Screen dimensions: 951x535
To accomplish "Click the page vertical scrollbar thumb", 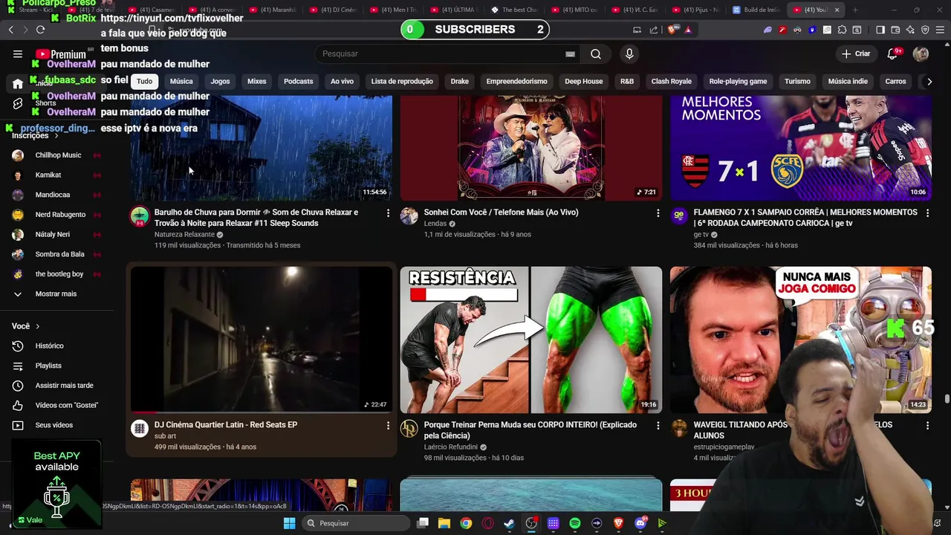I will (x=947, y=400).
